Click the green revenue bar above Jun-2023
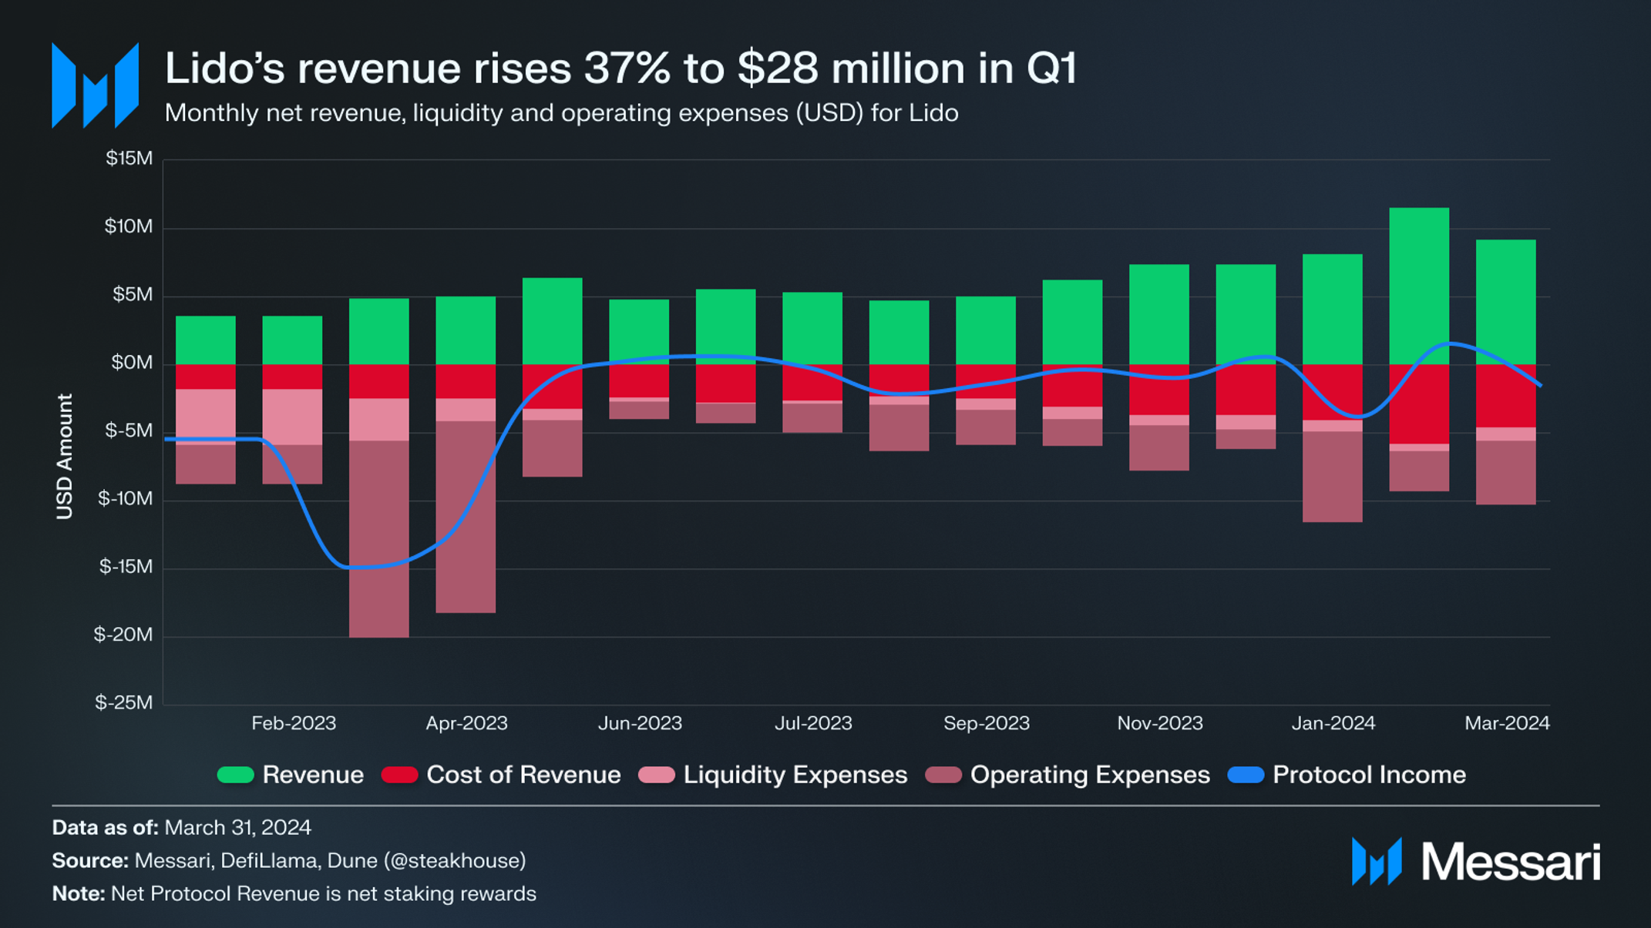 [639, 332]
